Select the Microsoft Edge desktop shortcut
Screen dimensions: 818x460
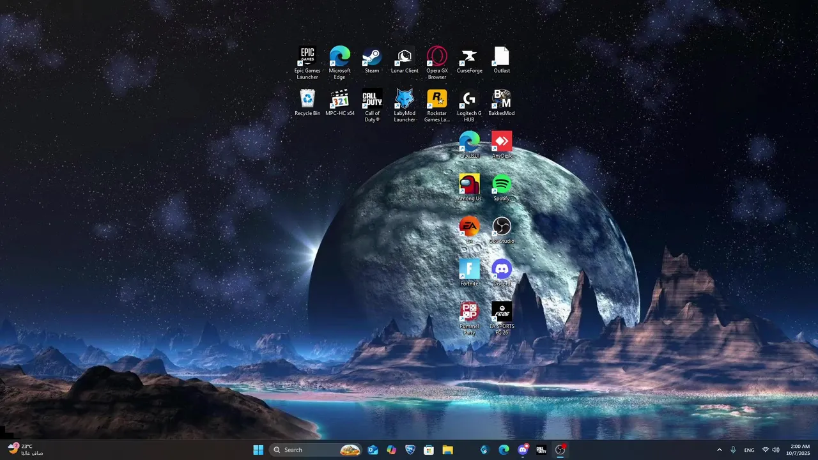point(340,63)
